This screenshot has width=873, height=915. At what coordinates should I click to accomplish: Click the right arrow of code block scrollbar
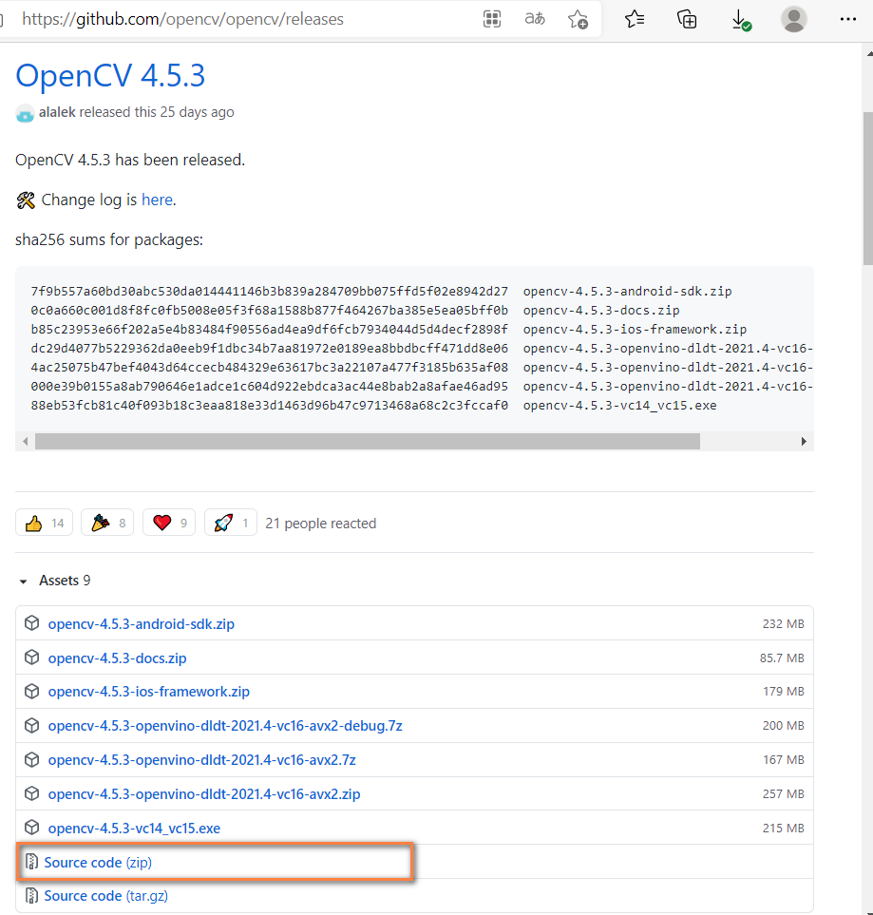click(x=804, y=441)
